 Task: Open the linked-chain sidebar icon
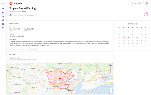(3, 20)
